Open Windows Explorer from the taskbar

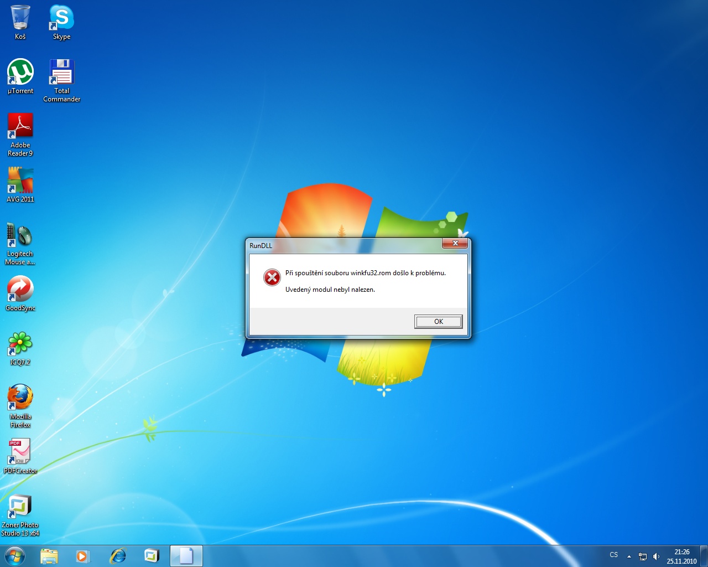(49, 556)
